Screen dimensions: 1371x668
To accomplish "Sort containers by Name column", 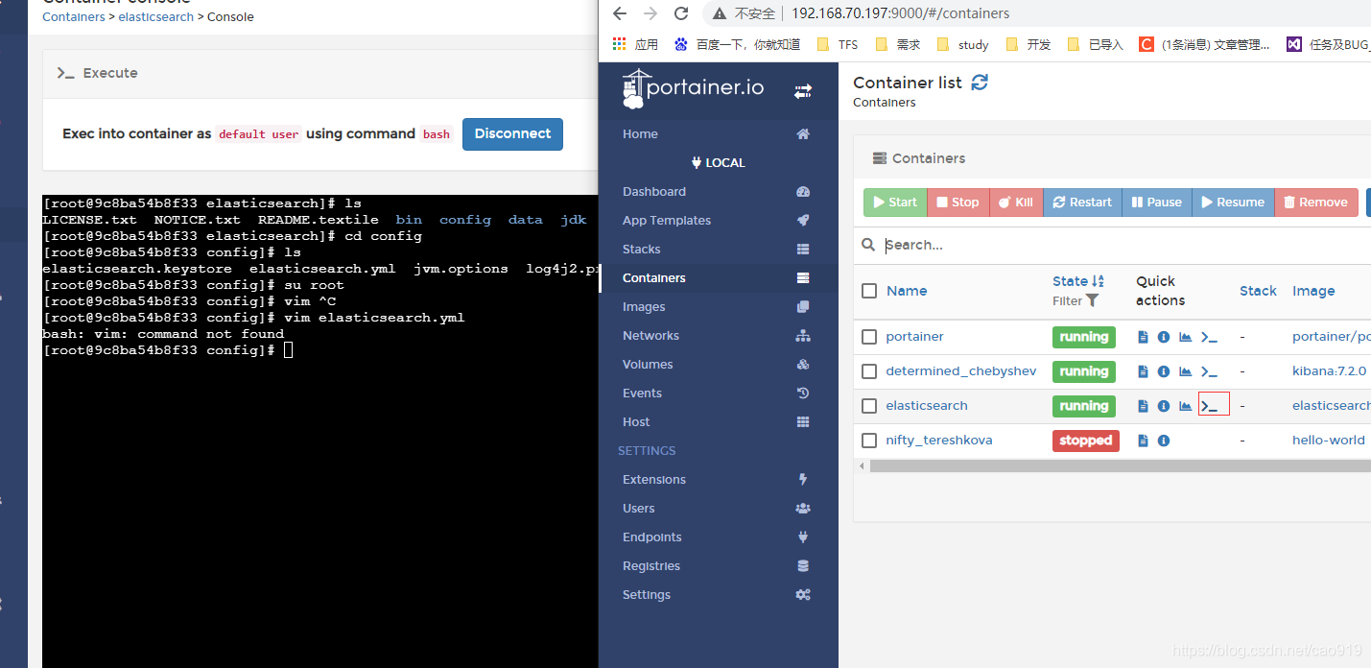I will [x=907, y=291].
